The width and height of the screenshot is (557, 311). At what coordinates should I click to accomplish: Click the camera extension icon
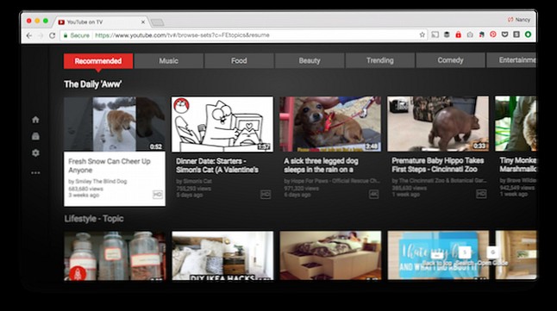click(470, 34)
